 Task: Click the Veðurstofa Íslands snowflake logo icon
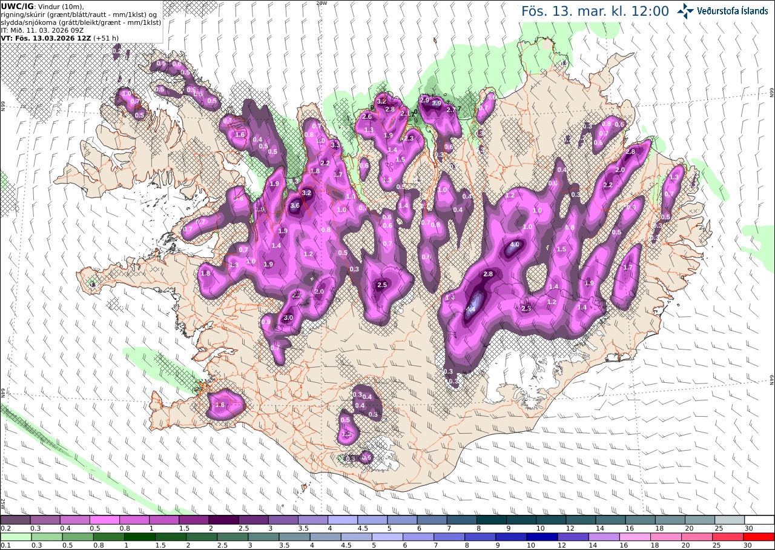click(686, 10)
